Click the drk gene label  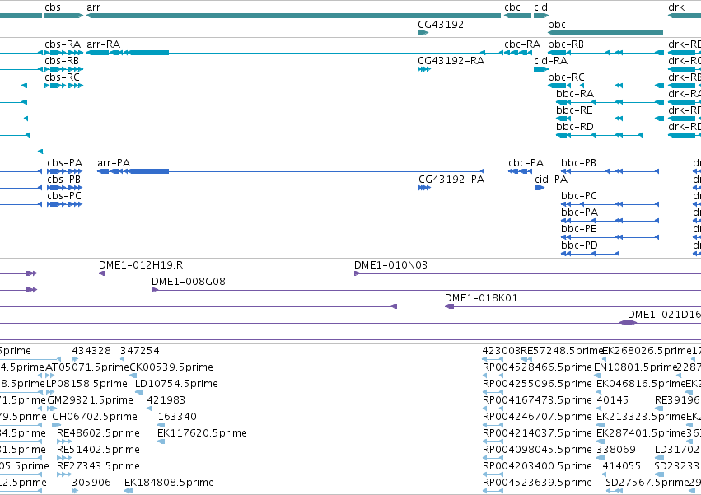[676, 7]
